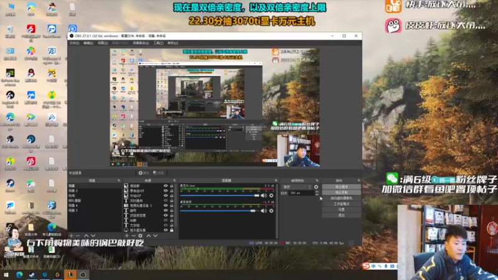This screenshot has width=498, height=280.
Task: Open Wallpaper Engine desktop shortcut
Action: pyautogui.click(x=52, y=55)
